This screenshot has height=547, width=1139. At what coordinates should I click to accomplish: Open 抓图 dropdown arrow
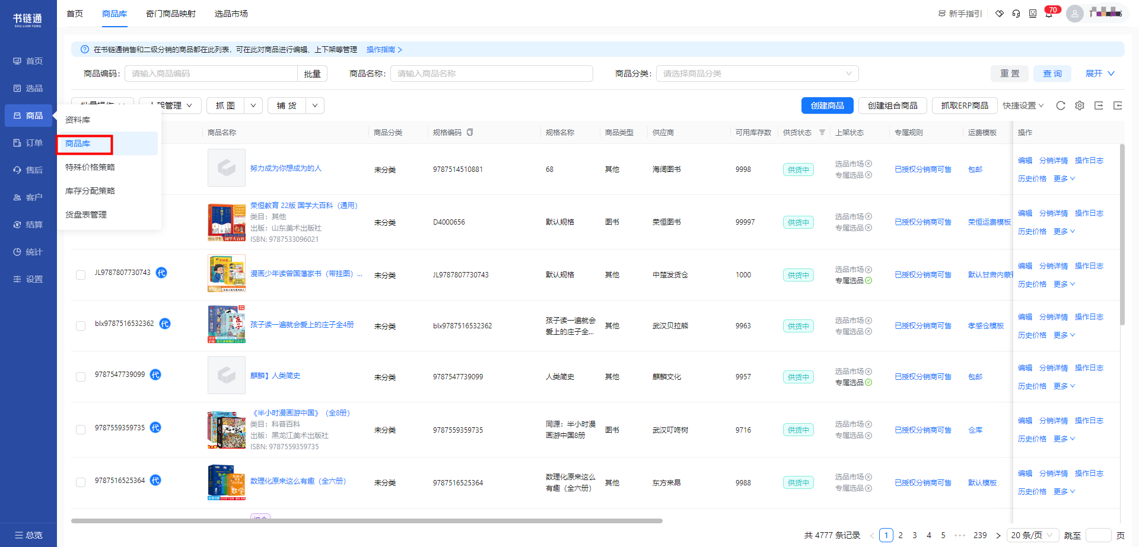(253, 105)
